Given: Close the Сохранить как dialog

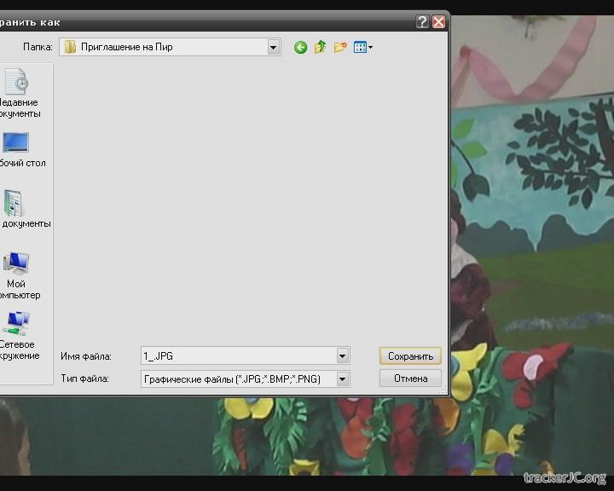Looking at the screenshot, I should (x=439, y=22).
